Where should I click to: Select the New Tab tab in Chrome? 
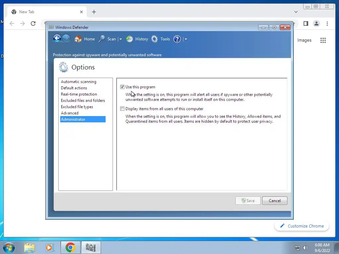[47, 12]
